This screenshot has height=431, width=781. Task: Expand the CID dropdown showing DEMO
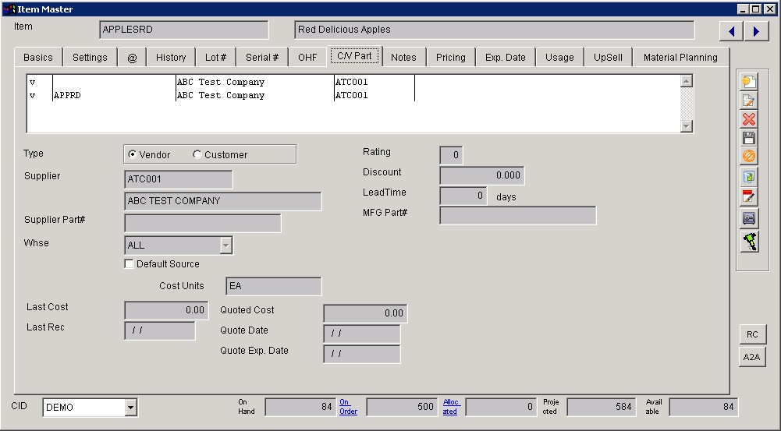click(130, 407)
